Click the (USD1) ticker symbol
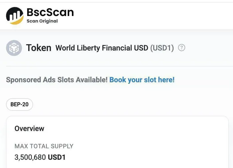This screenshot has width=233, height=168. 162,48
